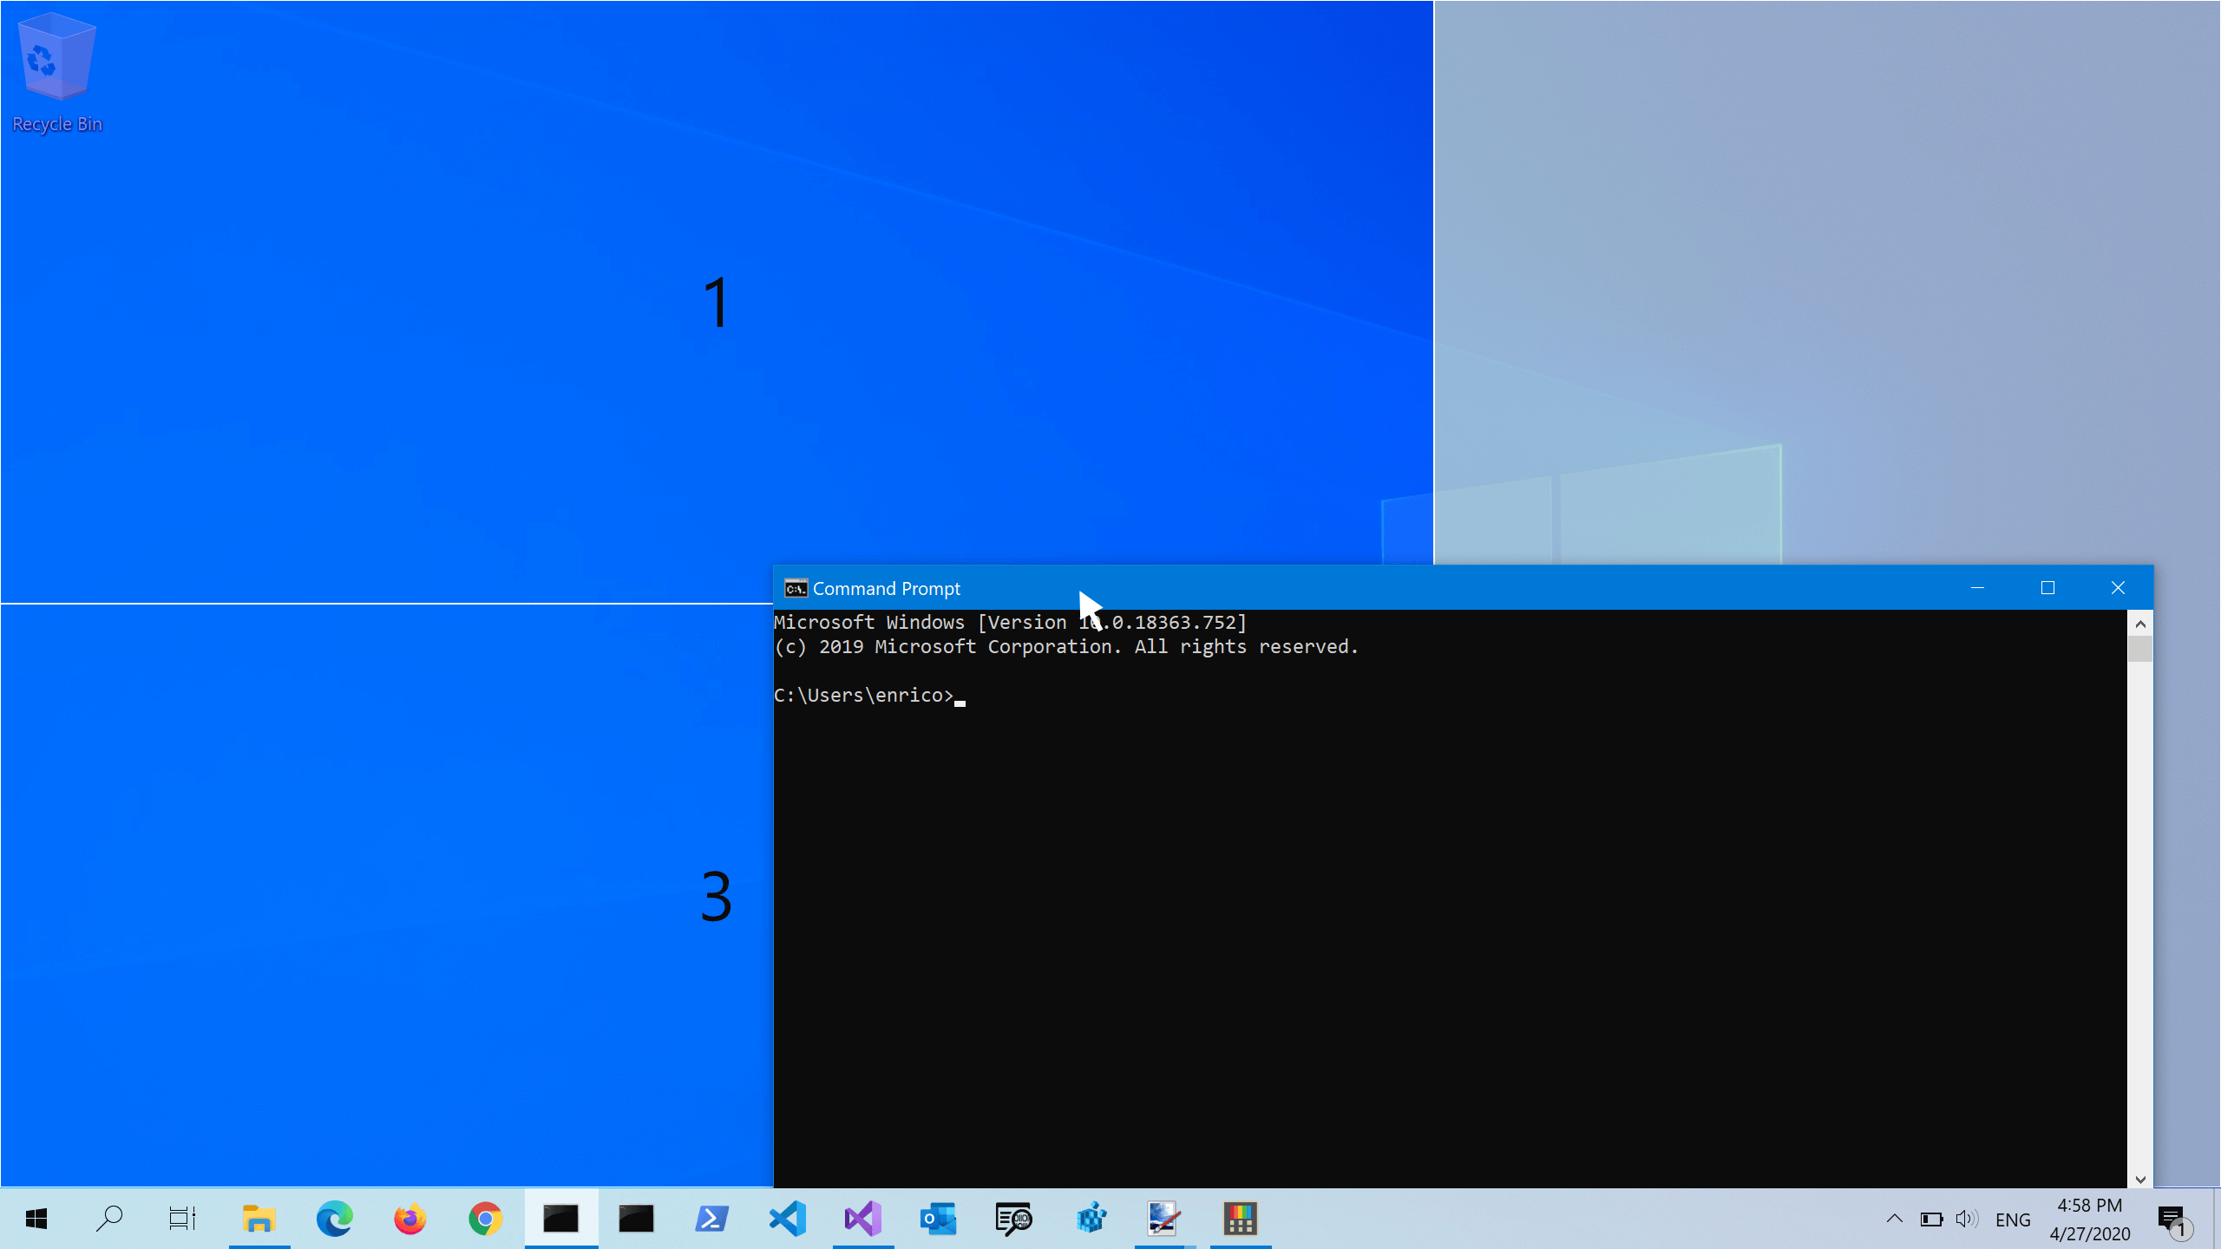Image resolution: width=2221 pixels, height=1249 pixels.
Task: Open Outlook from taskbar
Action: (x=938, y=1219)
